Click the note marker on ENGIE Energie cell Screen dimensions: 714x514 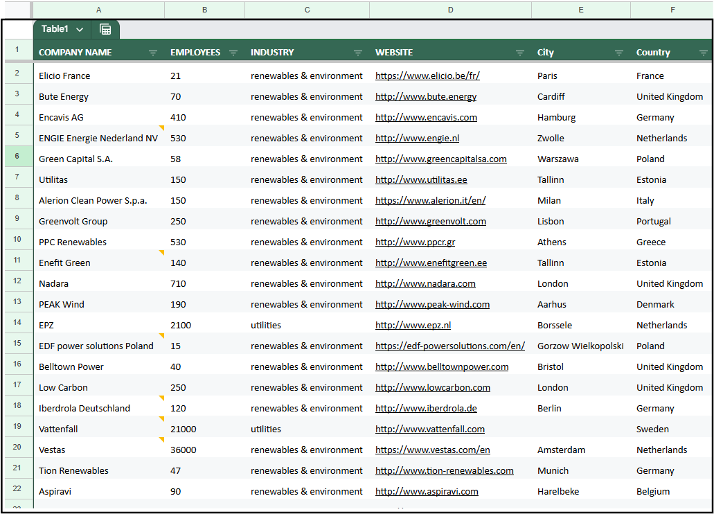point(161,127)
